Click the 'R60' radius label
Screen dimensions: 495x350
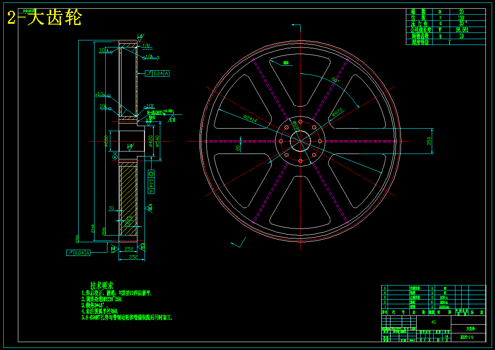(286, 63)
